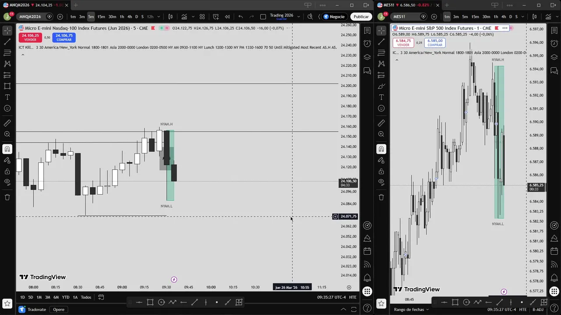Open fullscreen selection icon in left window toolbar

pyautogui.click(x=263, y=17)
